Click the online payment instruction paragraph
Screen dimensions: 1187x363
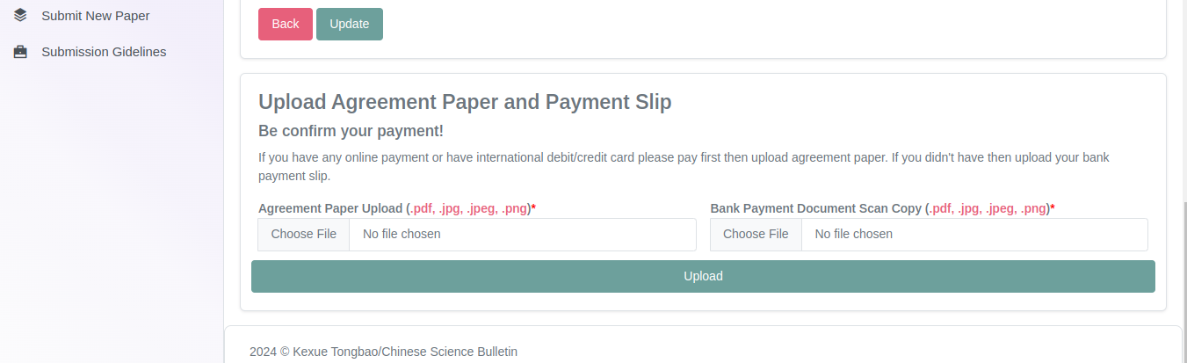(684, 166)
